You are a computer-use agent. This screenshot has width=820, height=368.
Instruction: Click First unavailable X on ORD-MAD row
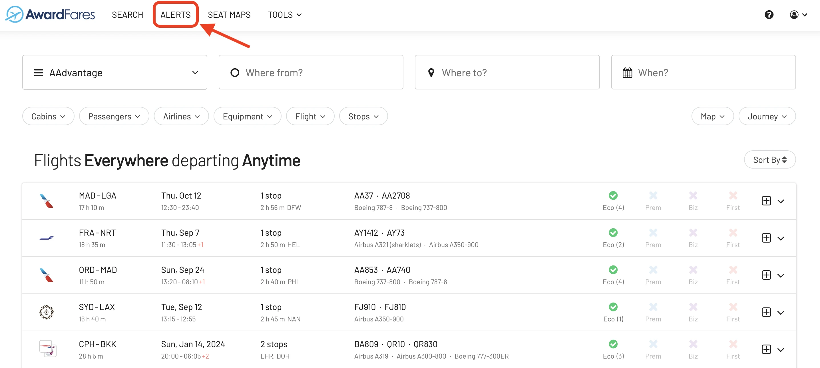point(733,270)
